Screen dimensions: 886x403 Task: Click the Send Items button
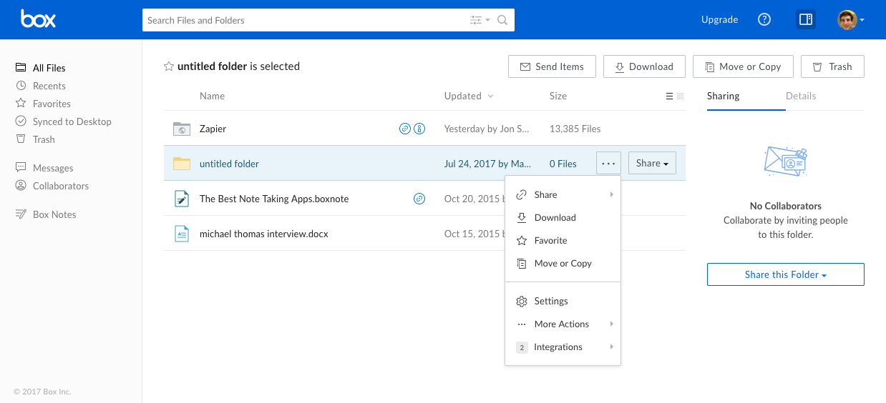(x=551, y=66)
